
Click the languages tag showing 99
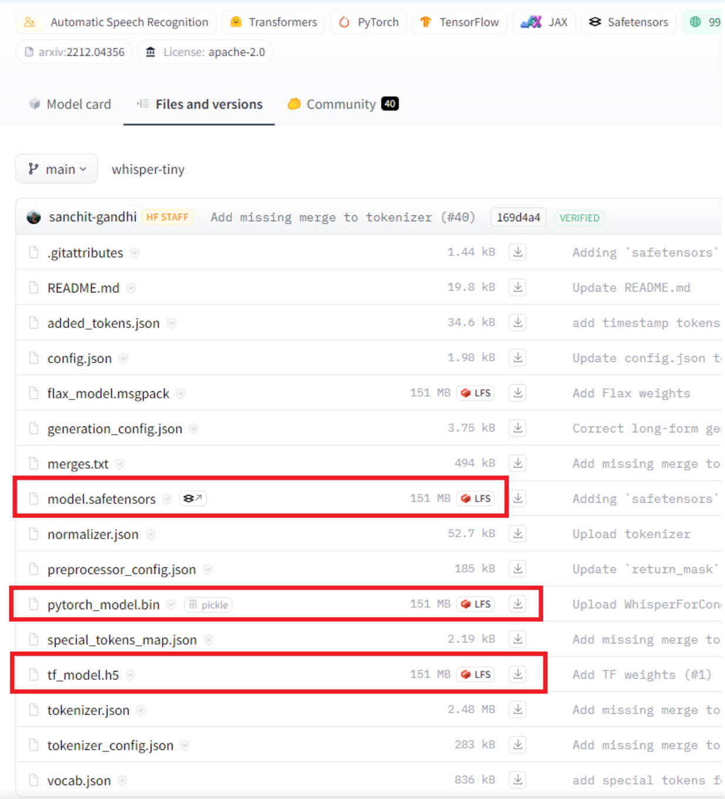(x=703, y=22)
